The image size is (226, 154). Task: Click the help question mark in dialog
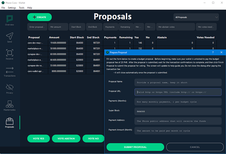coord(213,52)
